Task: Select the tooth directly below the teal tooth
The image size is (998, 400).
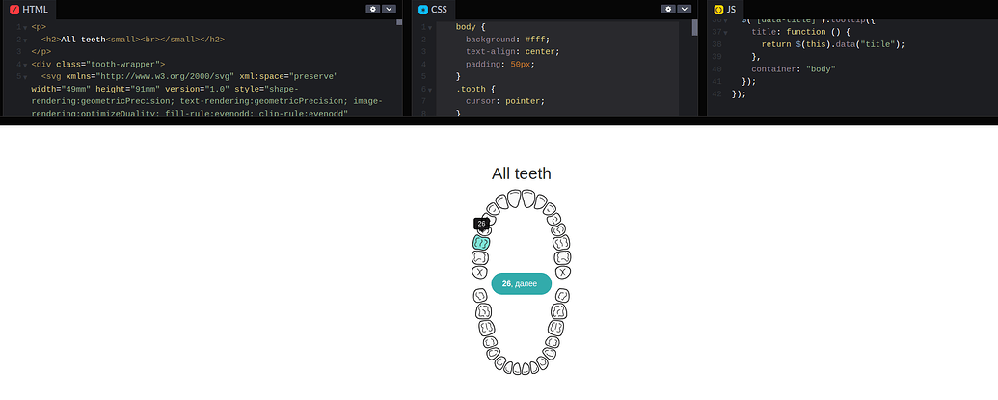Action: pos(480,258)
